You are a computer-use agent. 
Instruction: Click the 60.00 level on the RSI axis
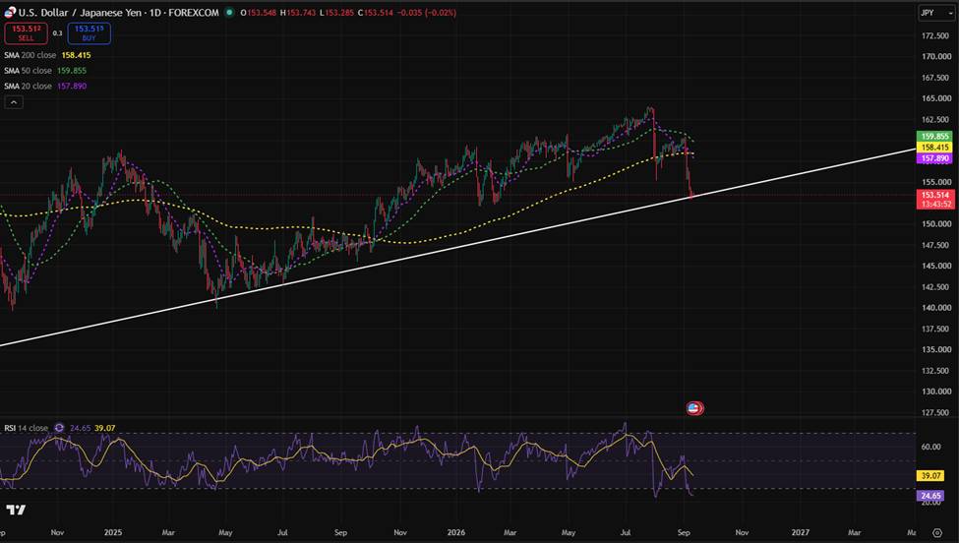930,447
